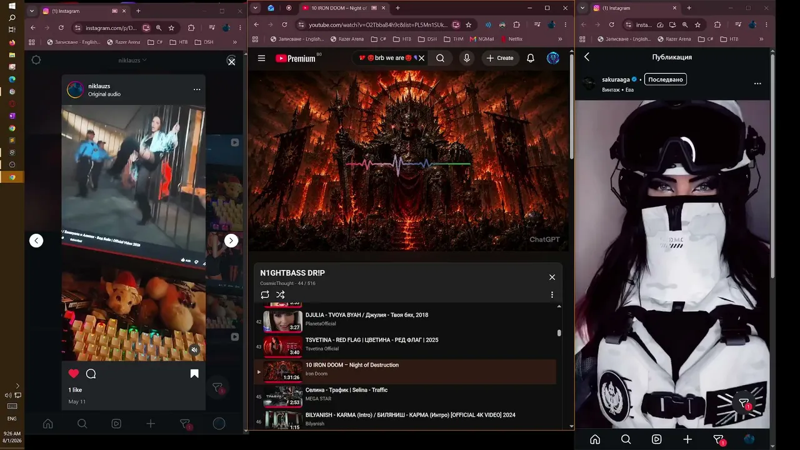Switch to the Instagram tab in the right window

634,8
